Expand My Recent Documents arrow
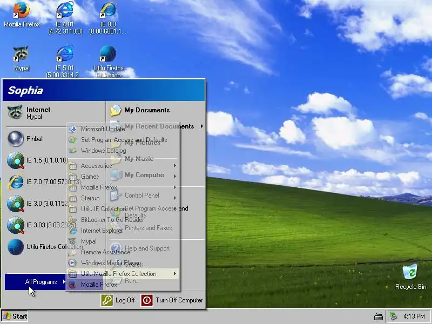 pos(202,126)
